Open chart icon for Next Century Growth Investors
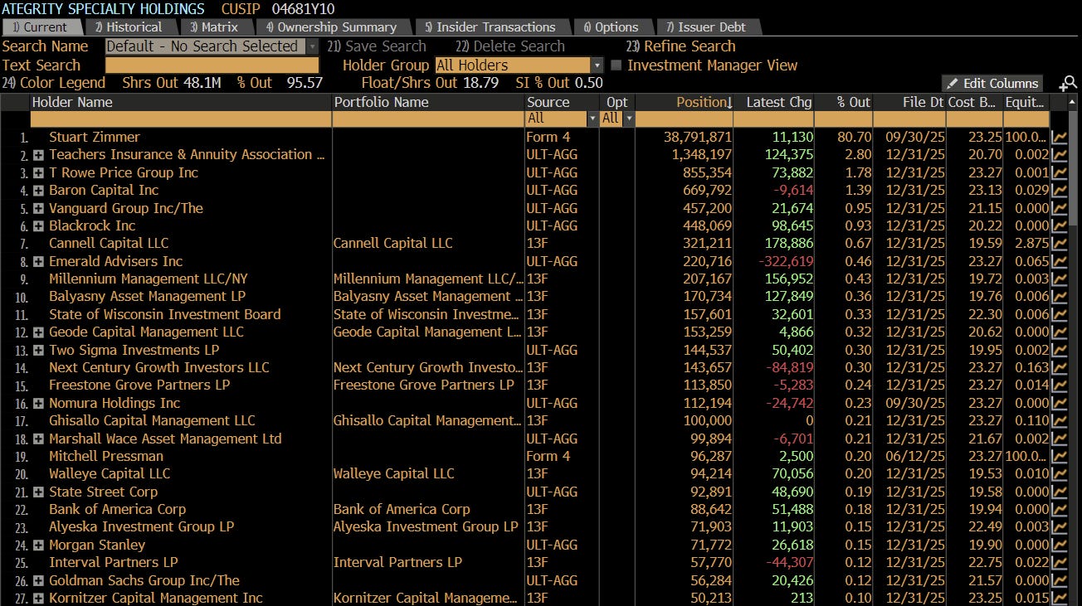The image size is (1082, 606). 1060,368
